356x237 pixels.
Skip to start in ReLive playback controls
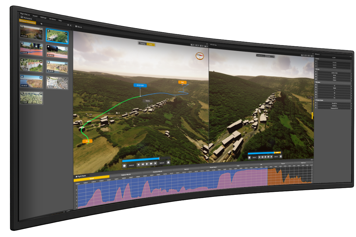[x=138, y=165]
